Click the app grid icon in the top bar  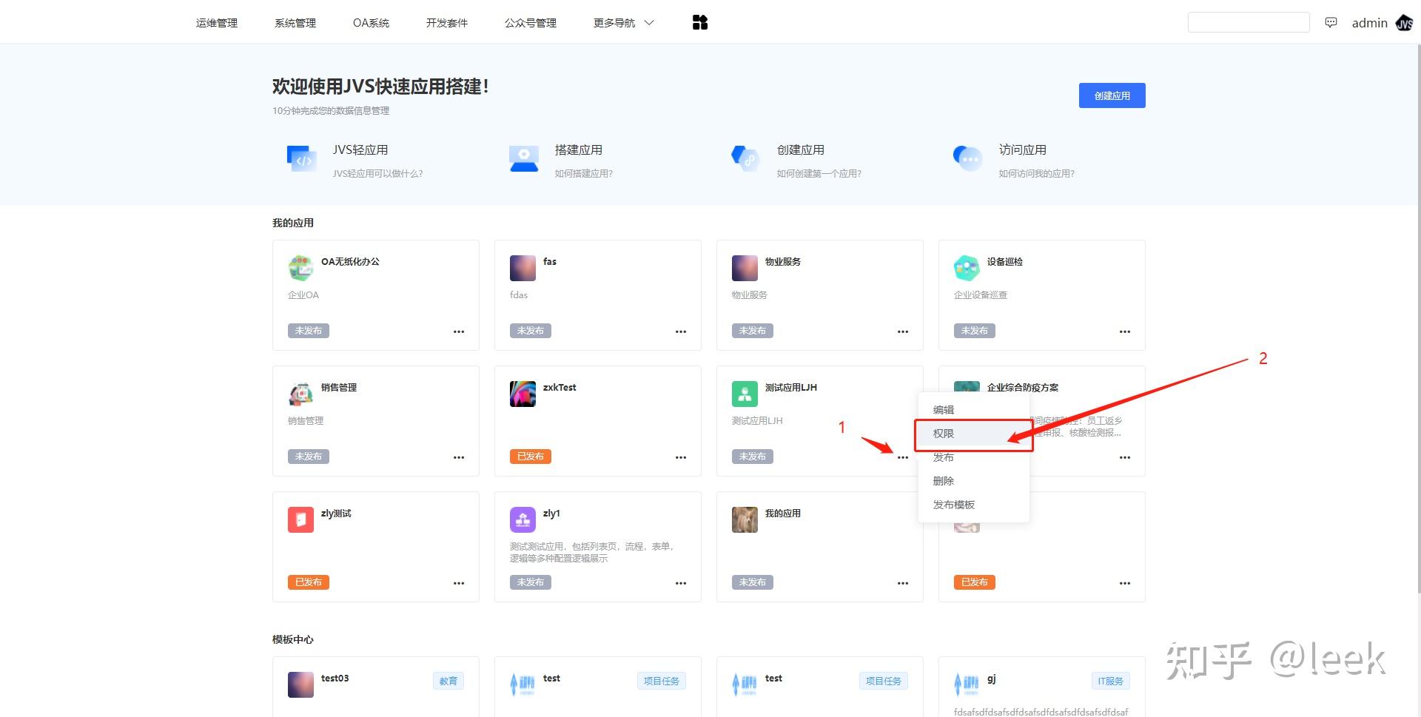pos(700,23)
